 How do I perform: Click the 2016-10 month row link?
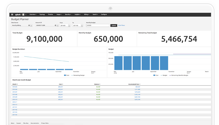coord(15,99)
